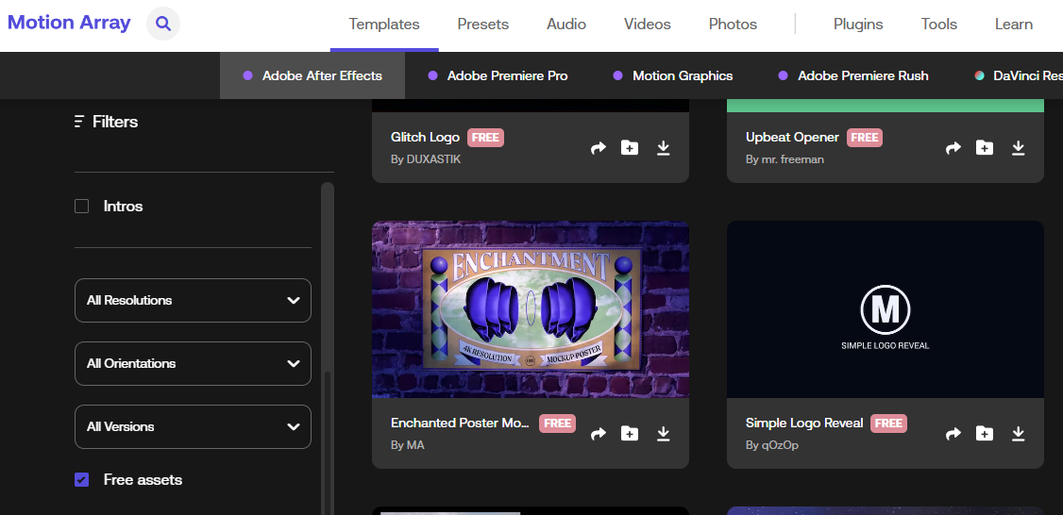
Task: Click the FREE badge on Upbeat Opener
Action: pyautogui.click(x=865, y=138)
